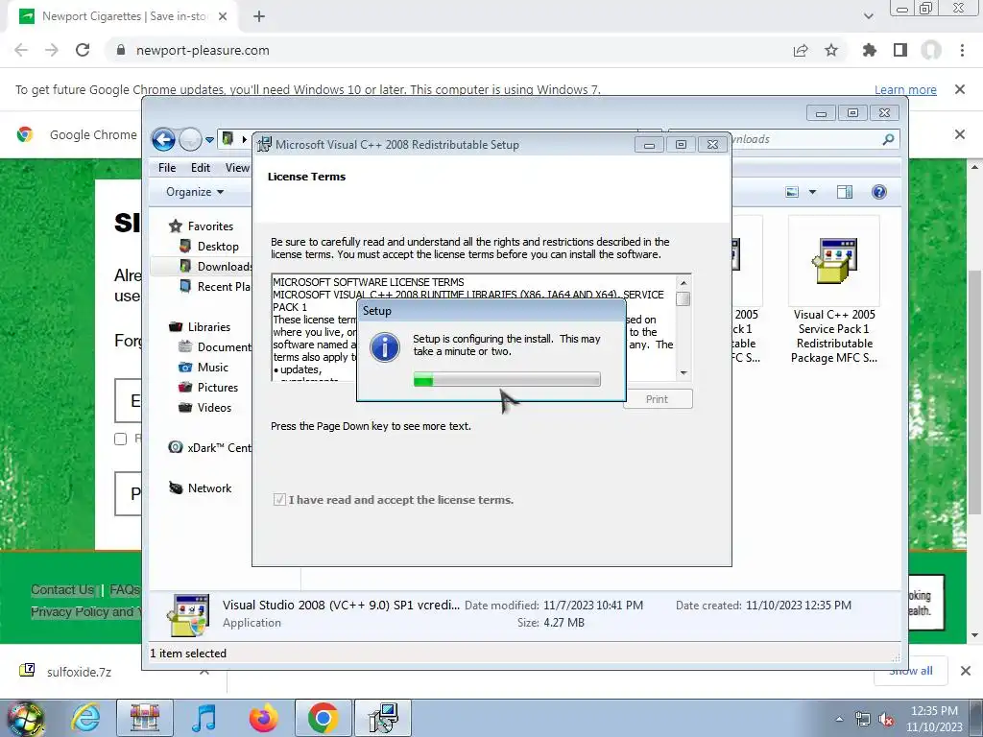Close the Newport Cigarettes tab

[223, 16]
